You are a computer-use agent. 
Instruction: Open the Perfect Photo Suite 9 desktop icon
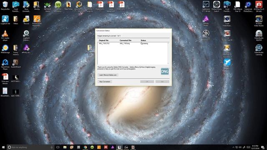tap(217, 7)
